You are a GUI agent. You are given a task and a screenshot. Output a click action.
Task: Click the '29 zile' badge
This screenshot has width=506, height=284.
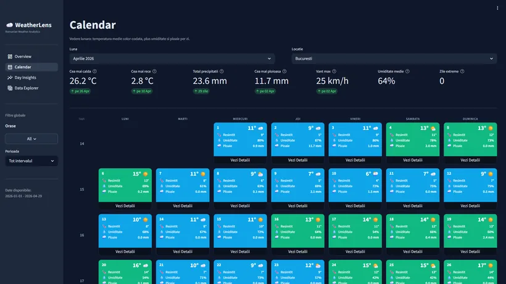[201, 91]
